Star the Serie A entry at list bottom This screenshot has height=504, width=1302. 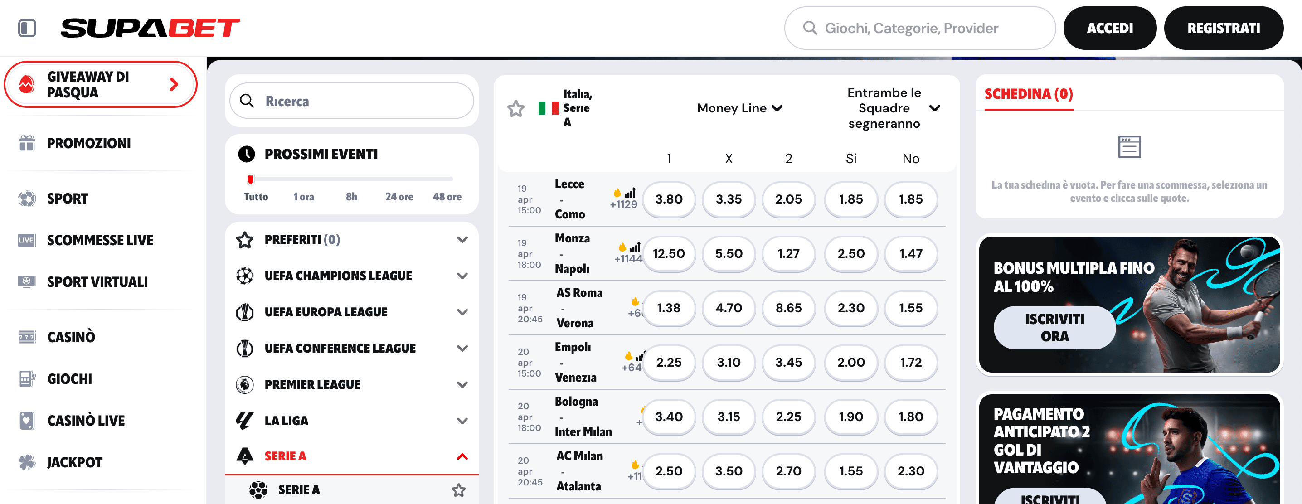click(458, 489)
